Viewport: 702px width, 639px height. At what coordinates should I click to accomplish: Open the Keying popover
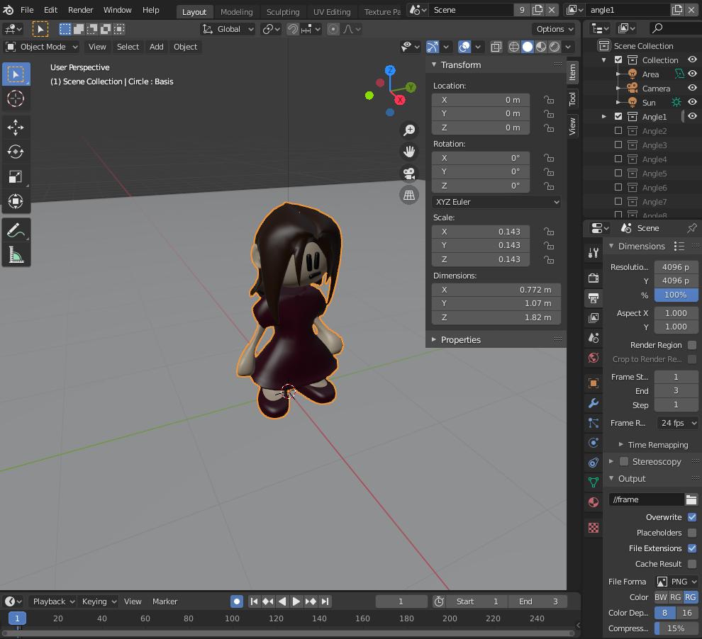pos(98,602)
